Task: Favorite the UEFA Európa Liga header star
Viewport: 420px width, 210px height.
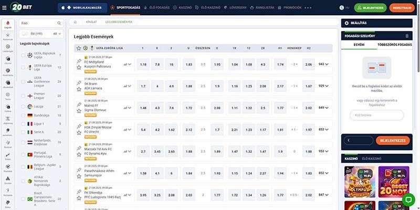Action: tap(79, 48)
